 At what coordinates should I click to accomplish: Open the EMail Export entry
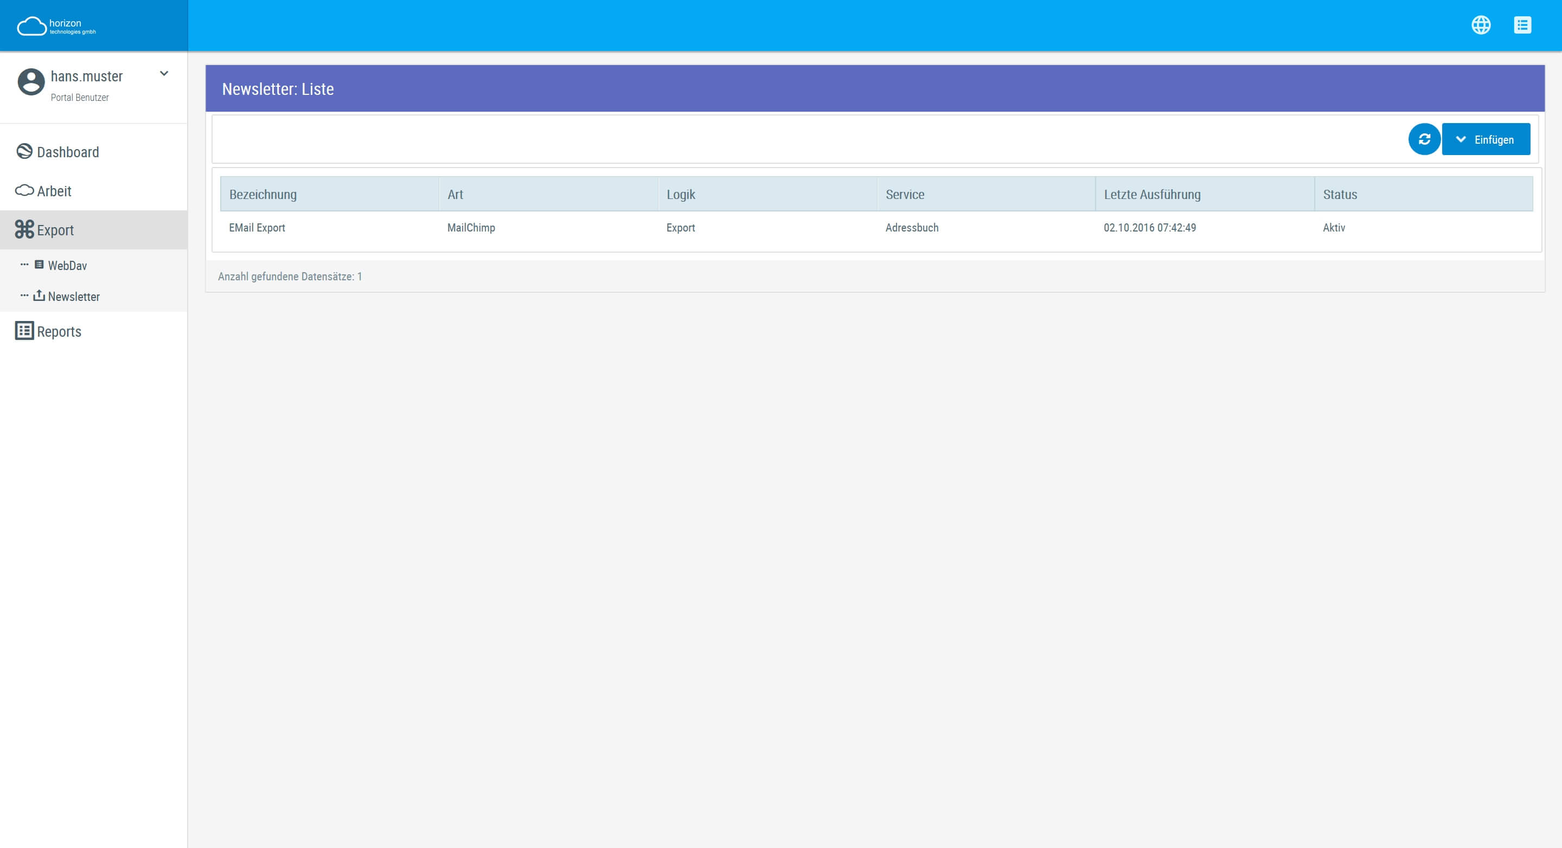click(x=257, y=227)
